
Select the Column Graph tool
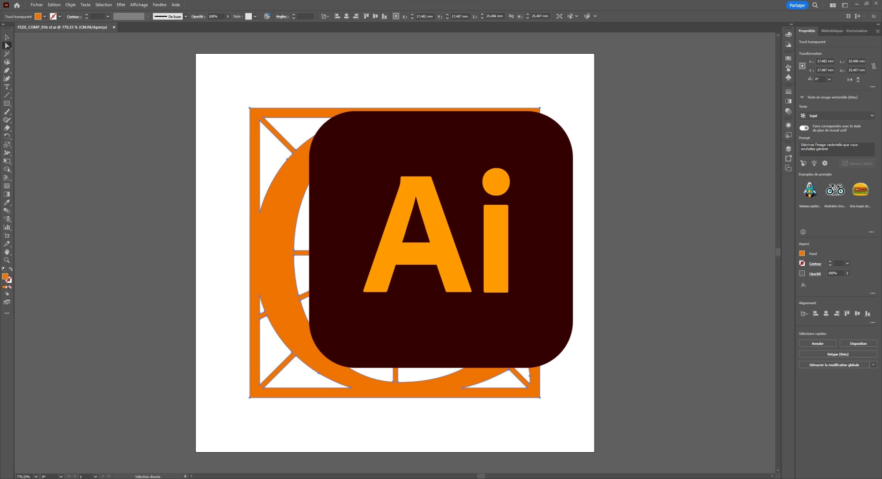tap(7, 227)
